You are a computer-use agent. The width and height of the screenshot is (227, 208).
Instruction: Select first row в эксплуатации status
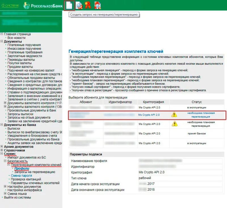pyautogui.click(x=197, y=108)
